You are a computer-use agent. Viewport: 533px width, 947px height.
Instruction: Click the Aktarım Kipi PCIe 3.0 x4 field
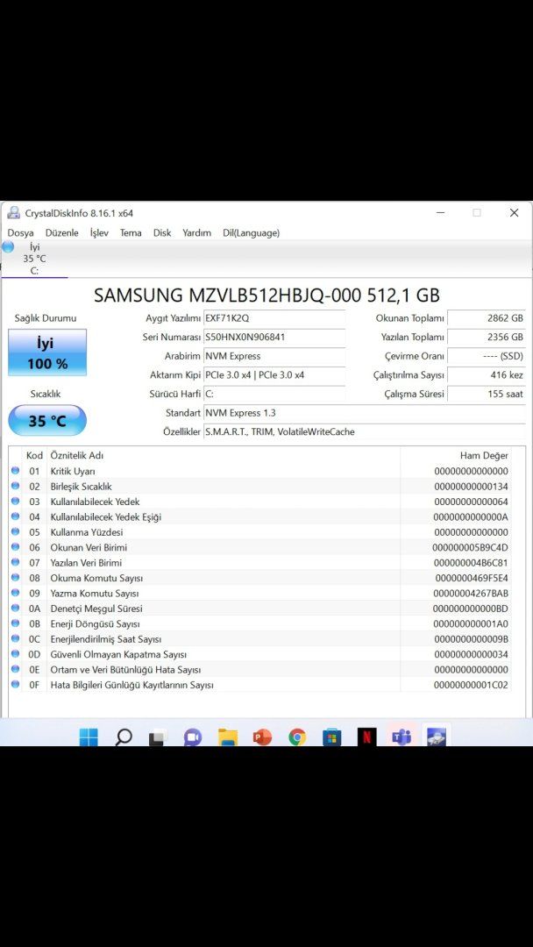click(x=274, y=375)
